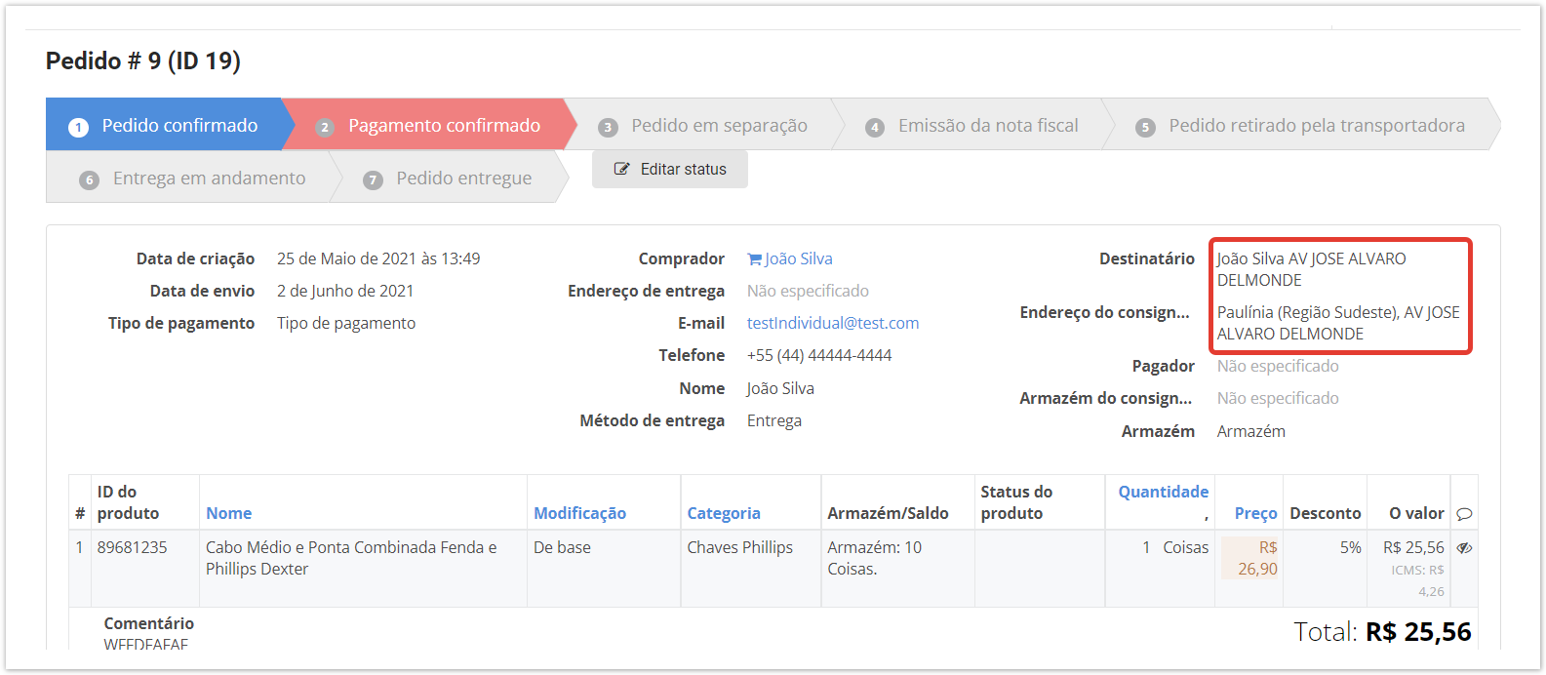The width and height of the screenshot is (1546, 675).
Task: Toggle the crossed-eye visibility icon in product row
Action: coord(1464,548)
